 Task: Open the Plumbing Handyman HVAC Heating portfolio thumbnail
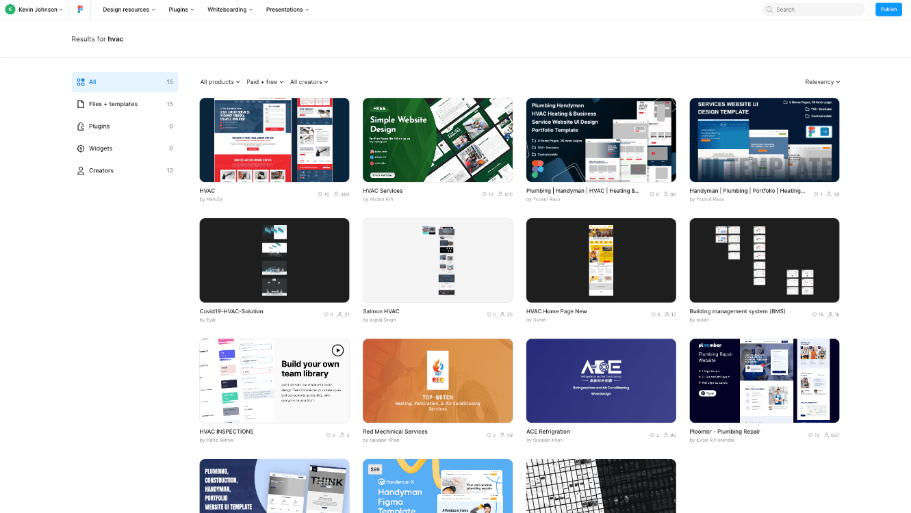click(601, 140)
